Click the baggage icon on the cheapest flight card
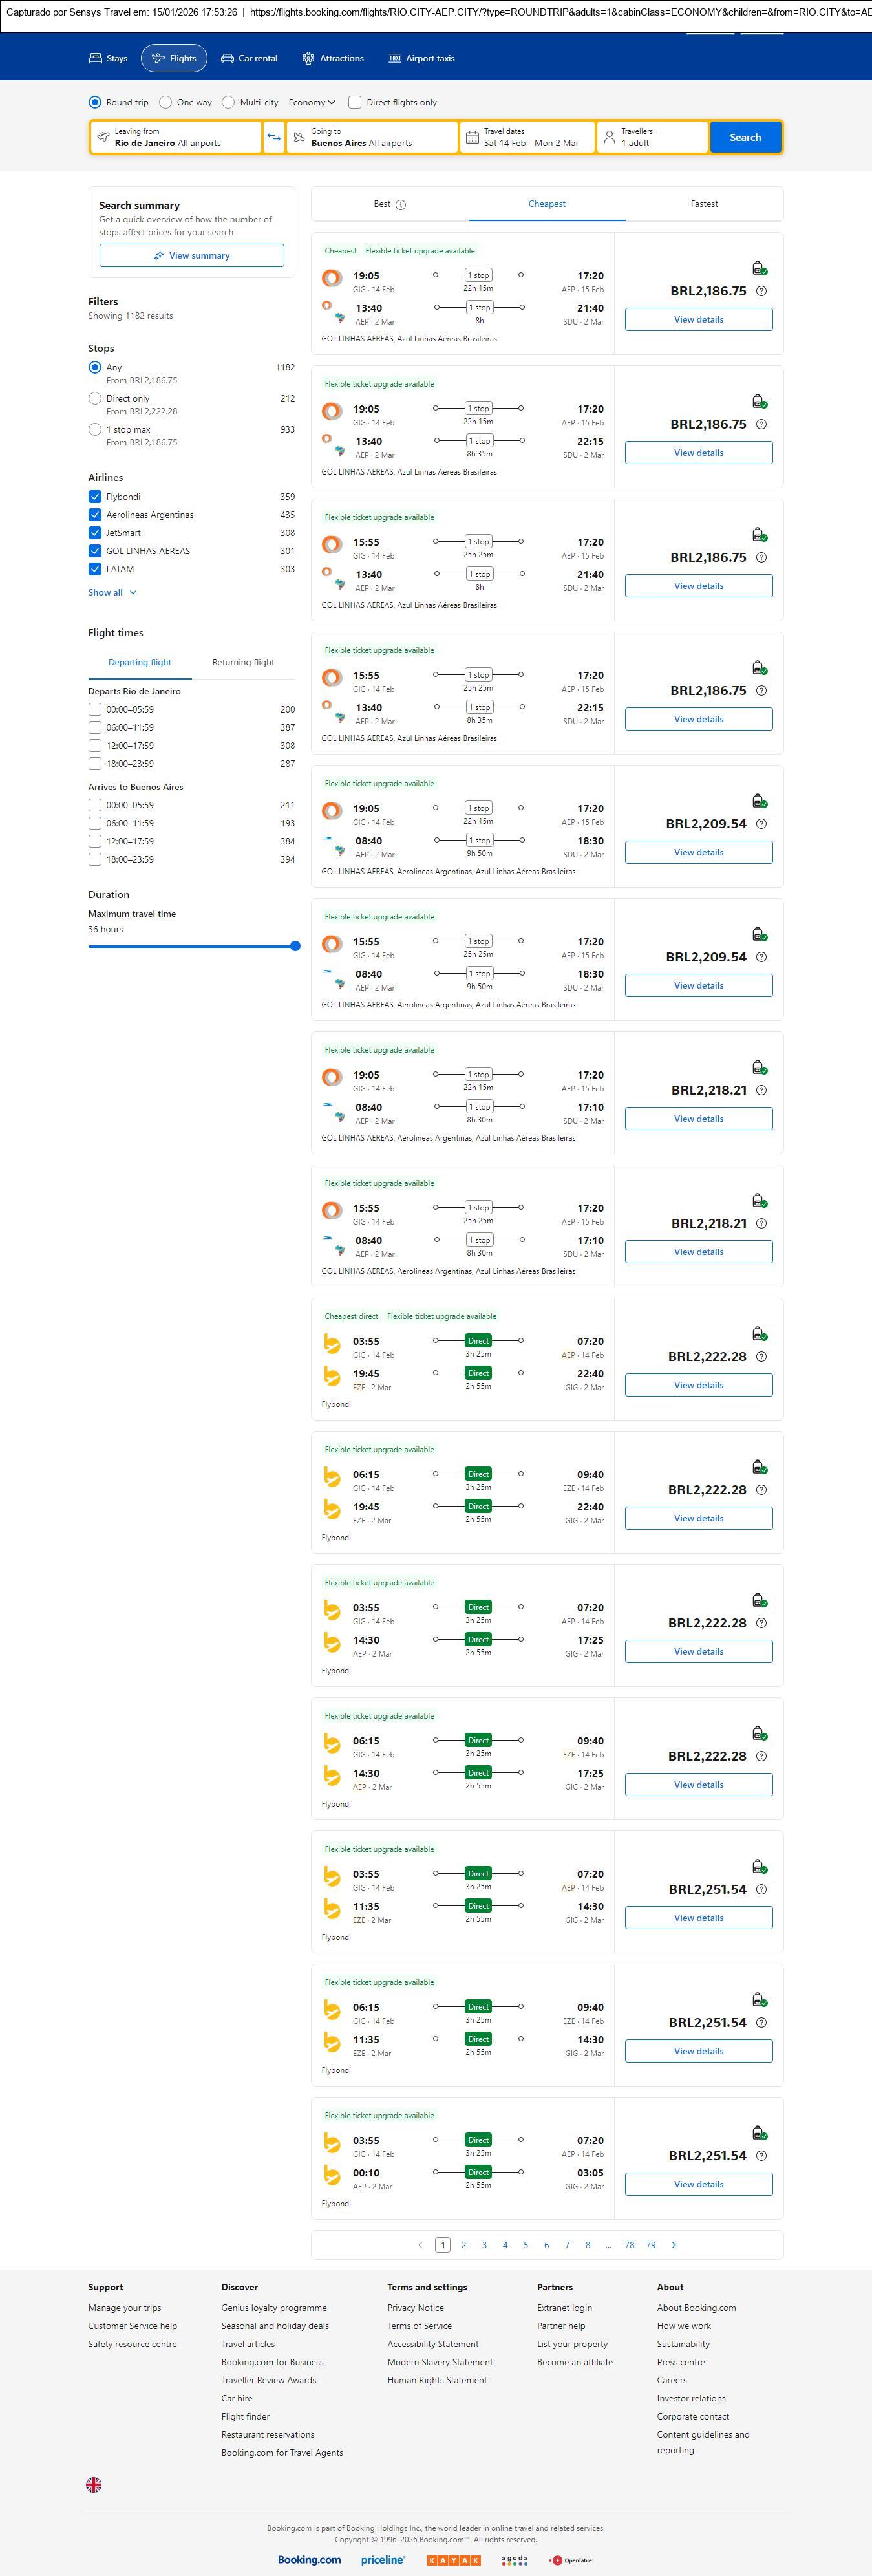The image size is (872, 2576). click(x=759, y=268)
